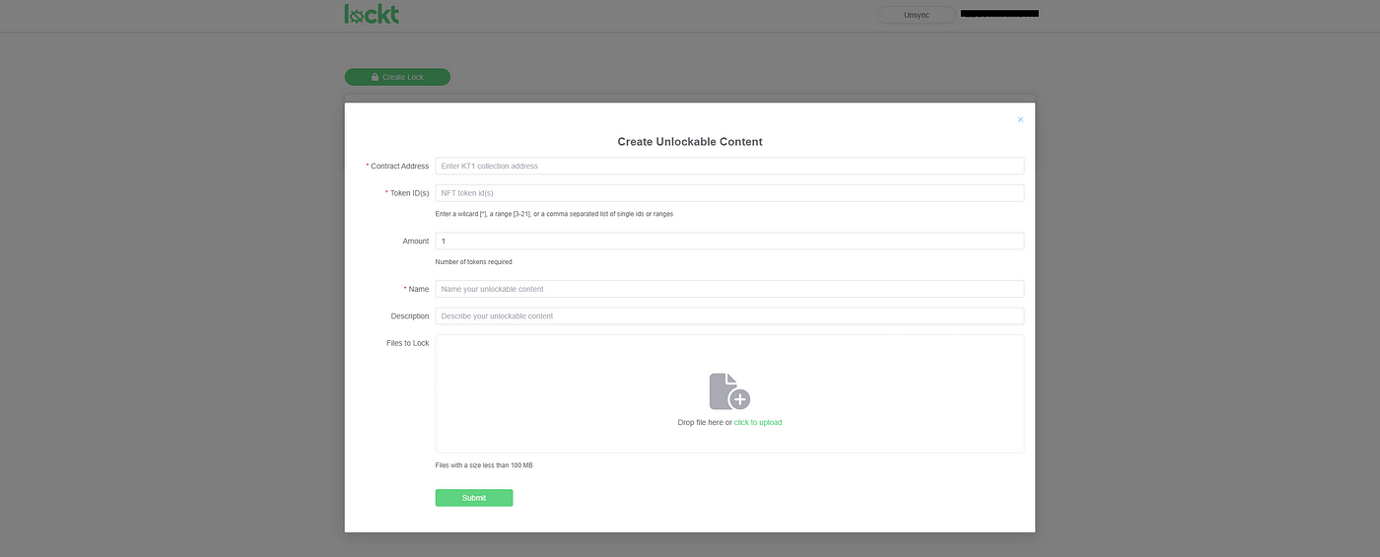Click the redacted wallet address in header
This screenshot has width=1380, height=557.
(1000, 15)
